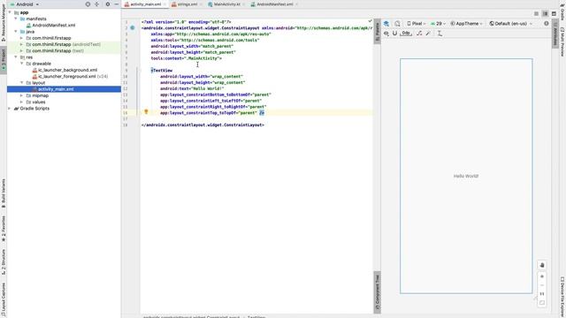Image resolution: width=566 pixels, height=318 pixels.
Task: Click the collapse all icon in Project panel
Action: (x=96, y=4)
